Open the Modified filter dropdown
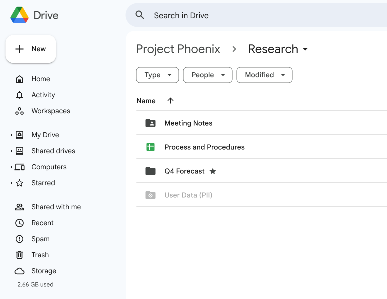387x299 pixels. pyautogui.click(x=264, y=75)
